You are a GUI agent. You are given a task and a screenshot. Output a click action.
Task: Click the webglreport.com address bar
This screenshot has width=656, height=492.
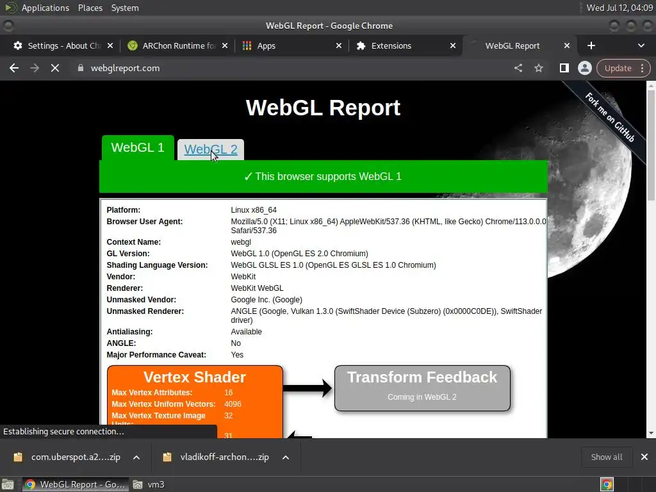pos(125,68)
